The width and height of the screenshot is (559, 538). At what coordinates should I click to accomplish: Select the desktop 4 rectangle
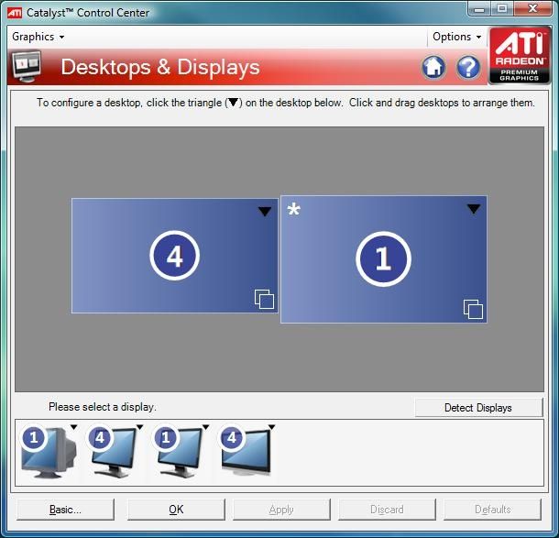point(175,256)
